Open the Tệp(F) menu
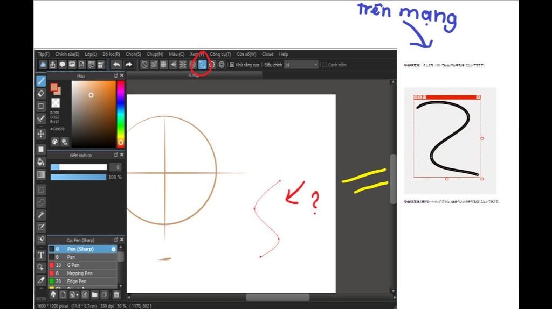Viewport: 552px width, 309px height. 44,54
